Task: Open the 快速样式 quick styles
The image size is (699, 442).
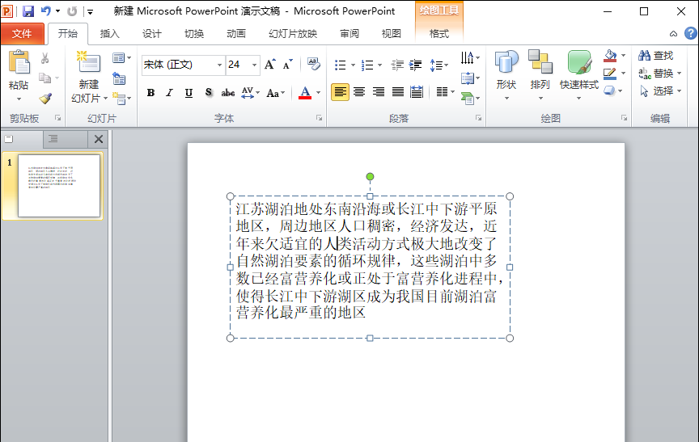Action: pos(579,75)
